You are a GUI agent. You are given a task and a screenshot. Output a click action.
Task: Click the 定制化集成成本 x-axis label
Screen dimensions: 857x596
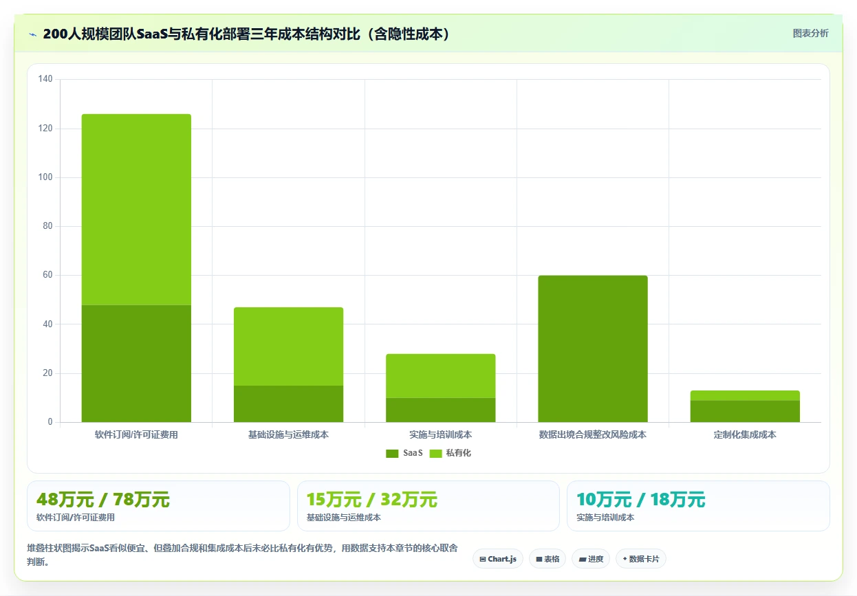click(x=745, y=435)
